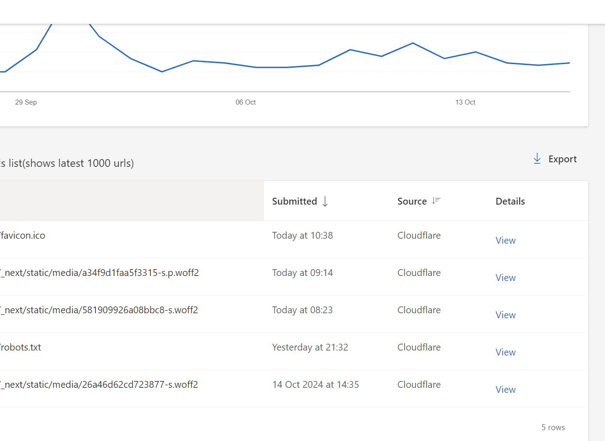
Task: Click the '5 rows' count label
Action: [553, 427]
